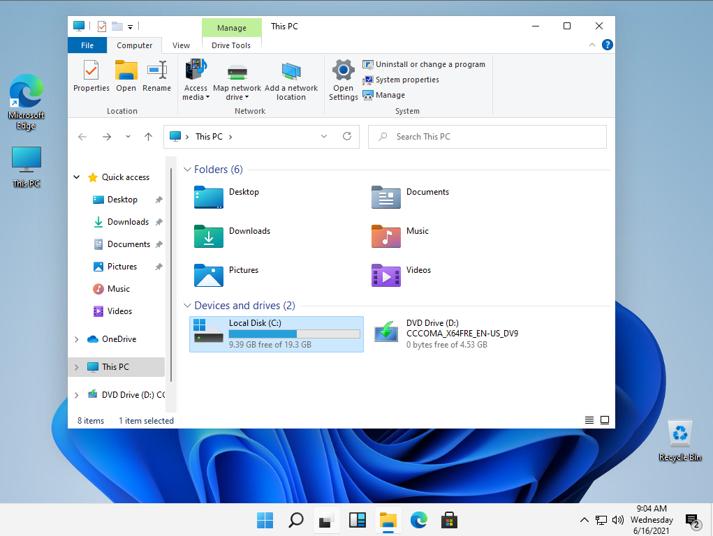Screen dimensions: 713x536
Task: Click the Manage contextual tab header
Action: coord(231,28)
